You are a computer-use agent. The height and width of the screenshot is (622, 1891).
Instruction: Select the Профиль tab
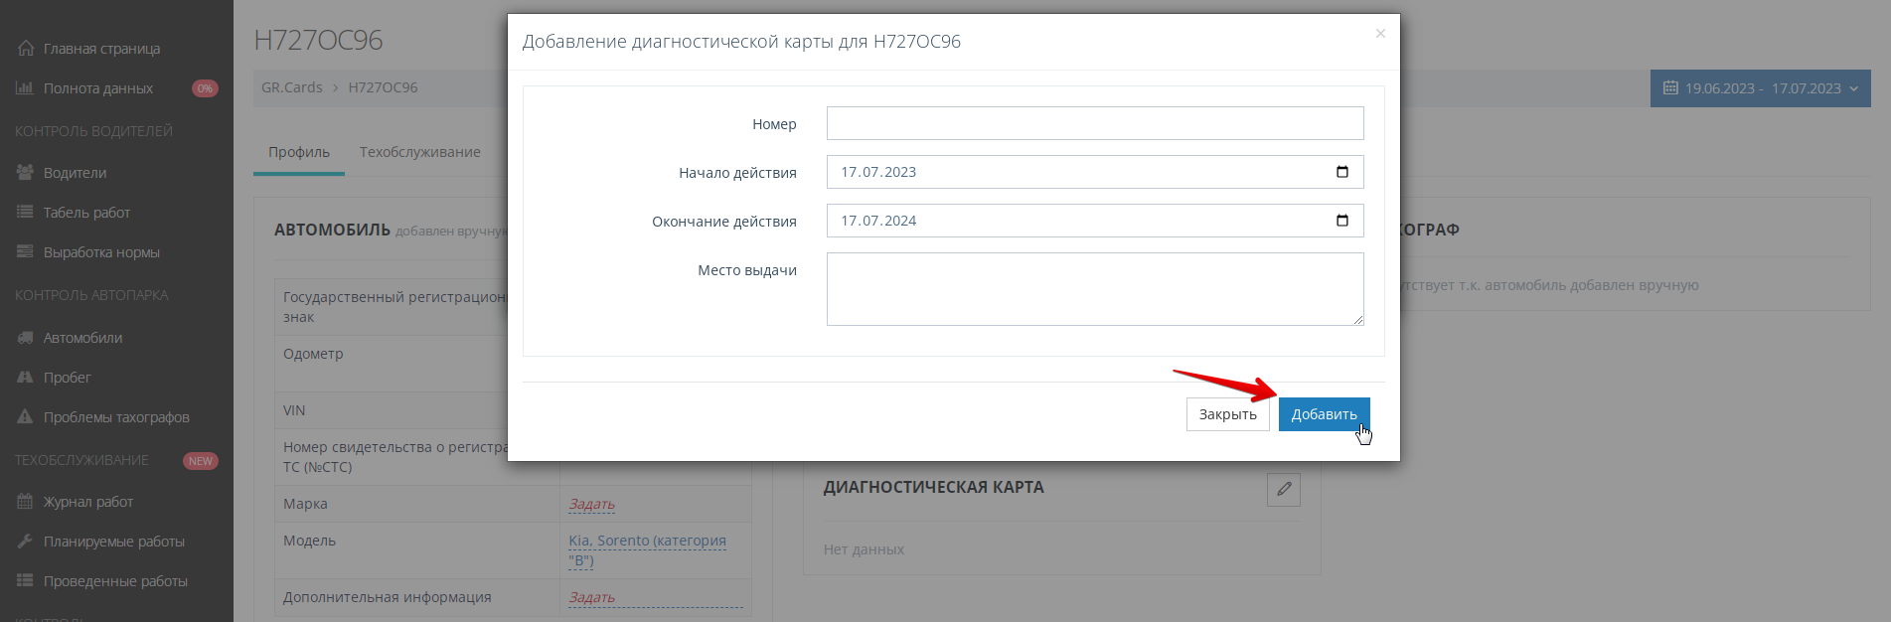tap(298, 152)
